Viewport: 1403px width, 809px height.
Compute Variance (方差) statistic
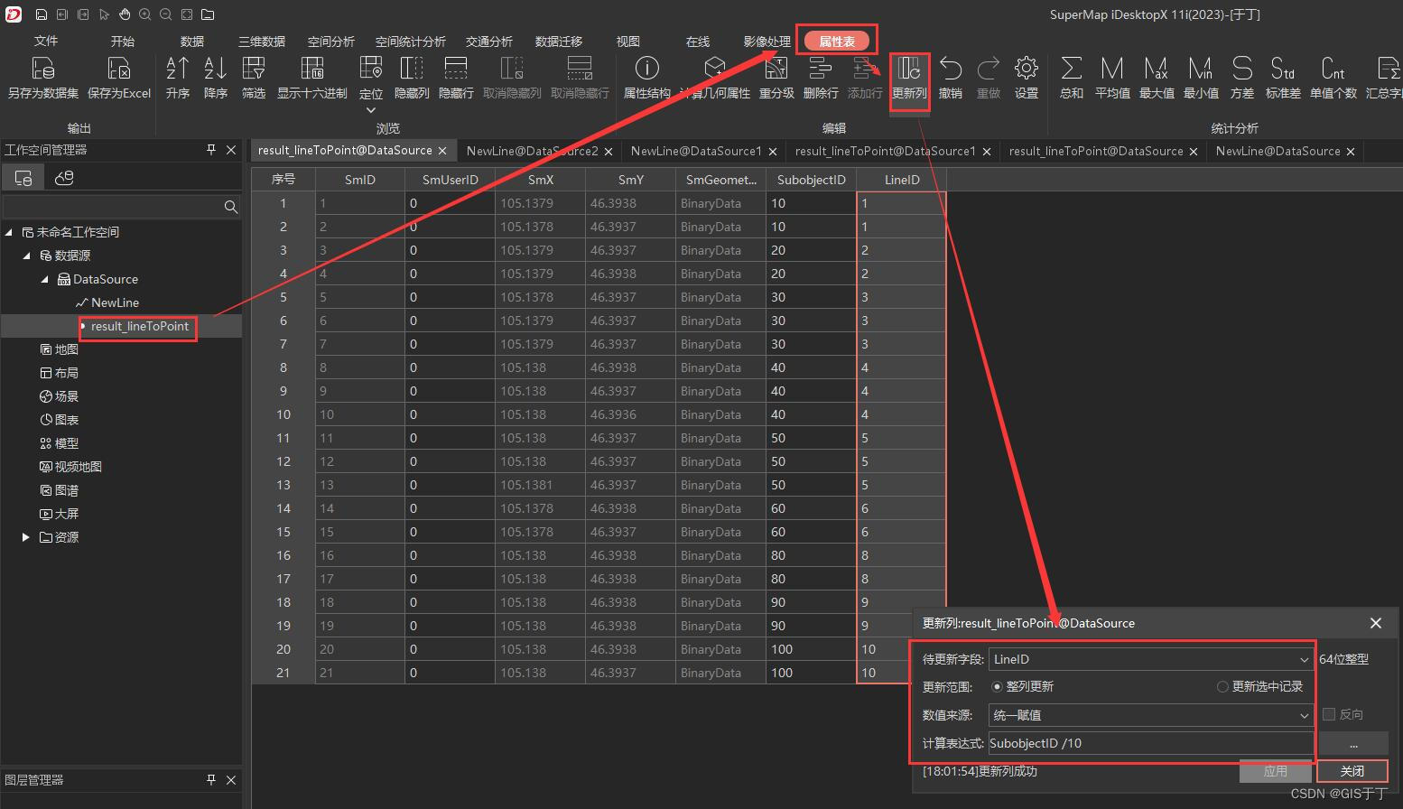coord(1242,69)
